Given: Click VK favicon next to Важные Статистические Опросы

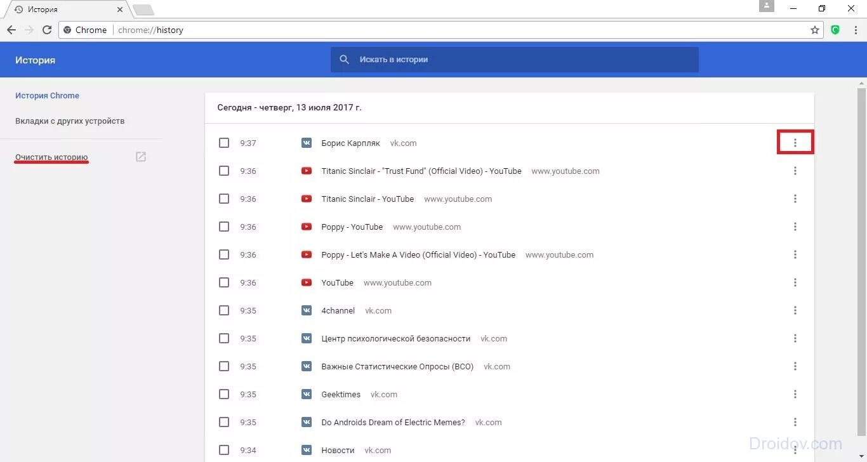Looking at the screenshot, I should (307, 366).
